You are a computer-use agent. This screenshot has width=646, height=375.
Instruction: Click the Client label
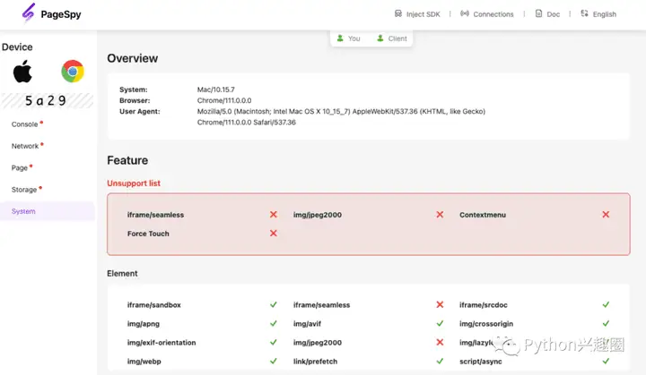tap(397, 38)
